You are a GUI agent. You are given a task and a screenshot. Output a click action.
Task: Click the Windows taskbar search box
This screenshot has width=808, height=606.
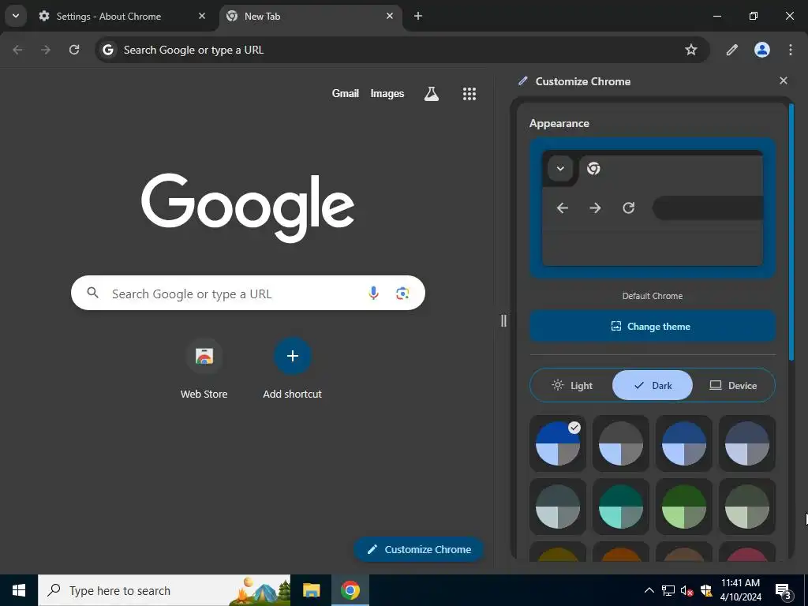point(164,590)
